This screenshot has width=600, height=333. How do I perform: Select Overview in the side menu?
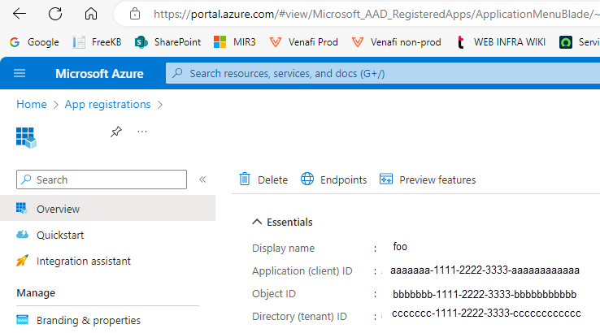[x=107, y=209]
